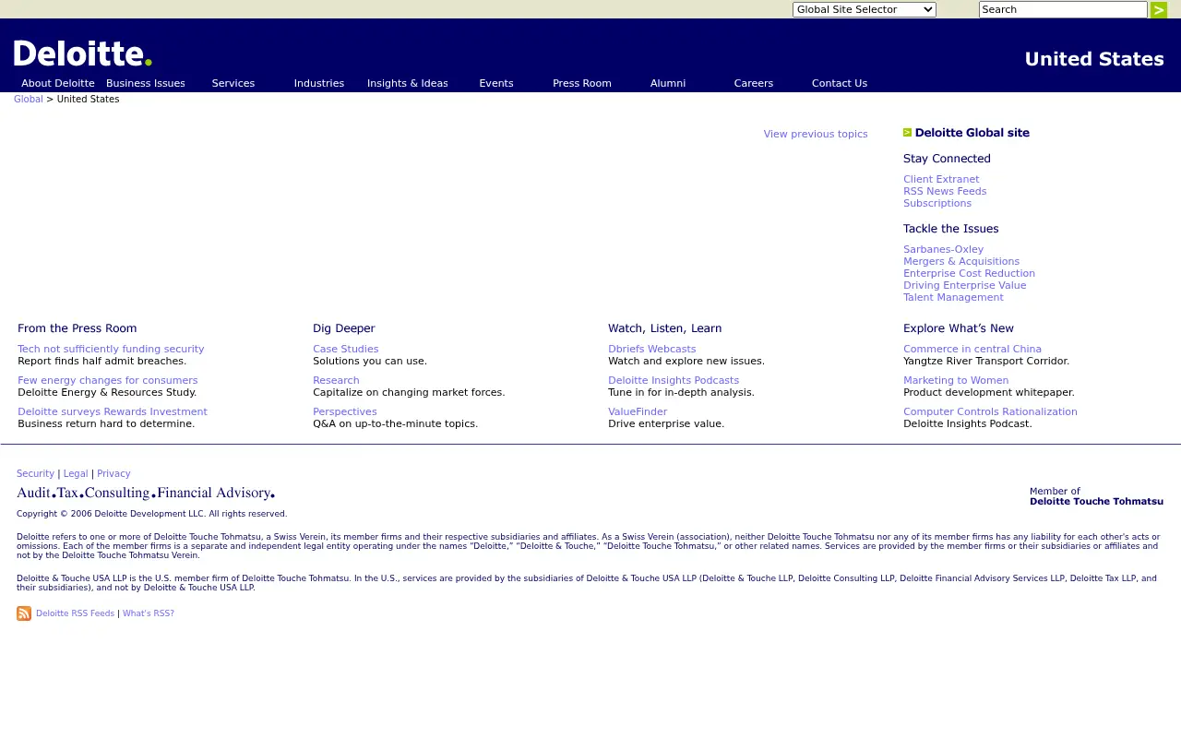Image resolution: width=1181 pixels, height=738 pixels.
Task: Open the Deloitte Global site link
Action: click(x=972, y=133)
